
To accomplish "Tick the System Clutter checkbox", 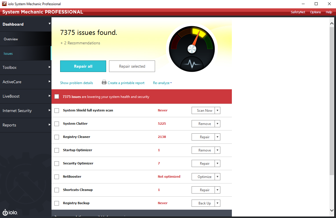I will point(57,124).
